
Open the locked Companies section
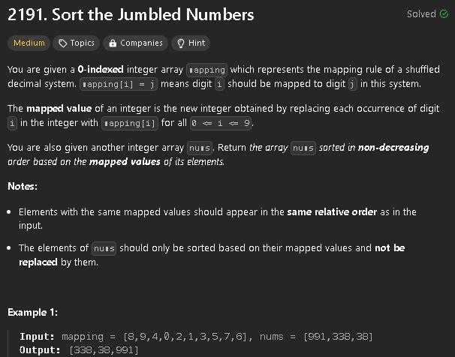135,43
